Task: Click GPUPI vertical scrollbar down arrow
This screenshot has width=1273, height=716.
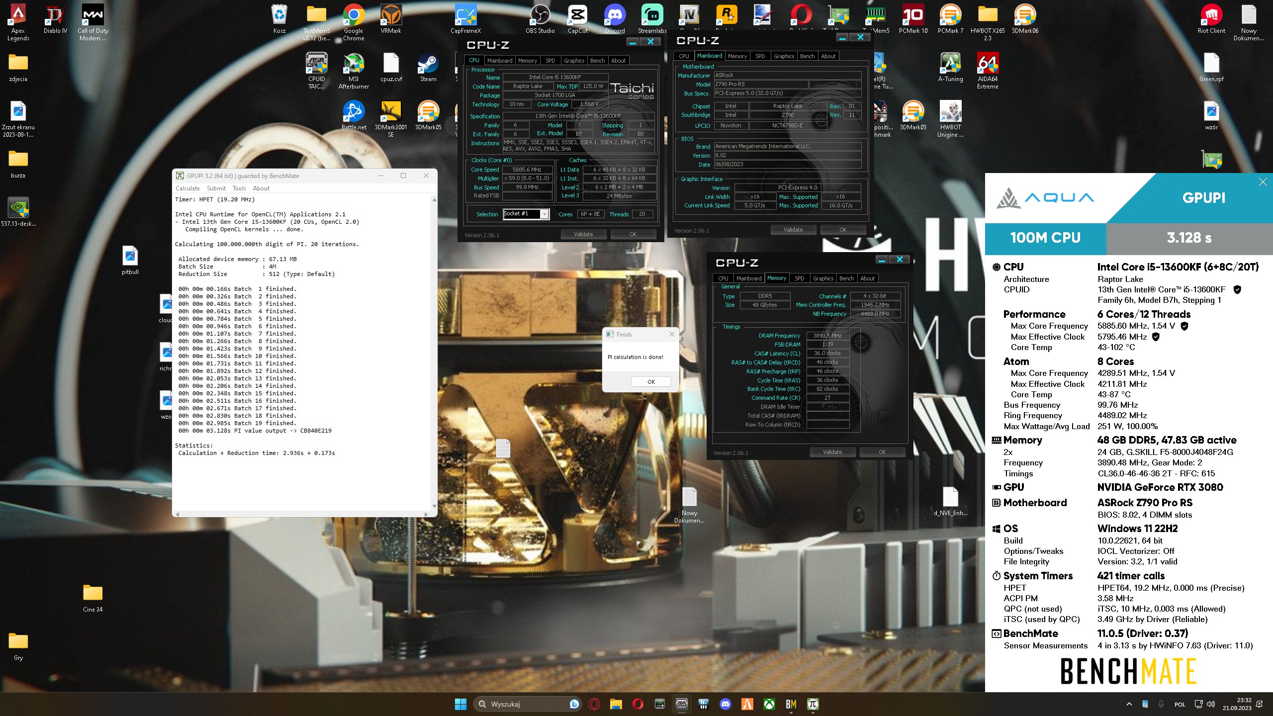Action: [x=434, y=506]
